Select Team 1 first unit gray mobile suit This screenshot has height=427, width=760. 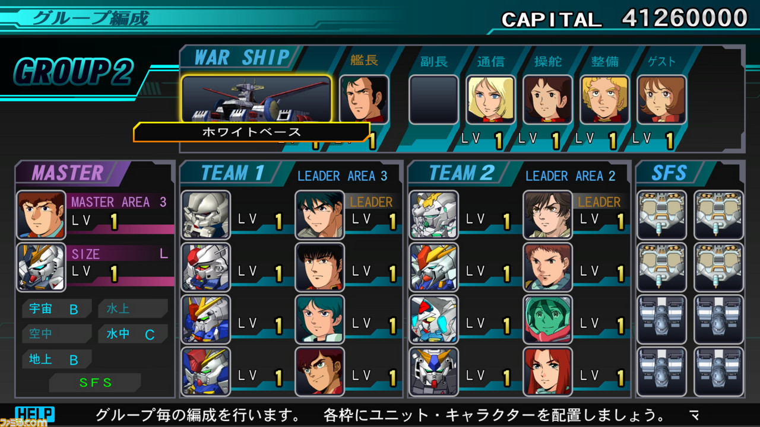click(205, 215)
